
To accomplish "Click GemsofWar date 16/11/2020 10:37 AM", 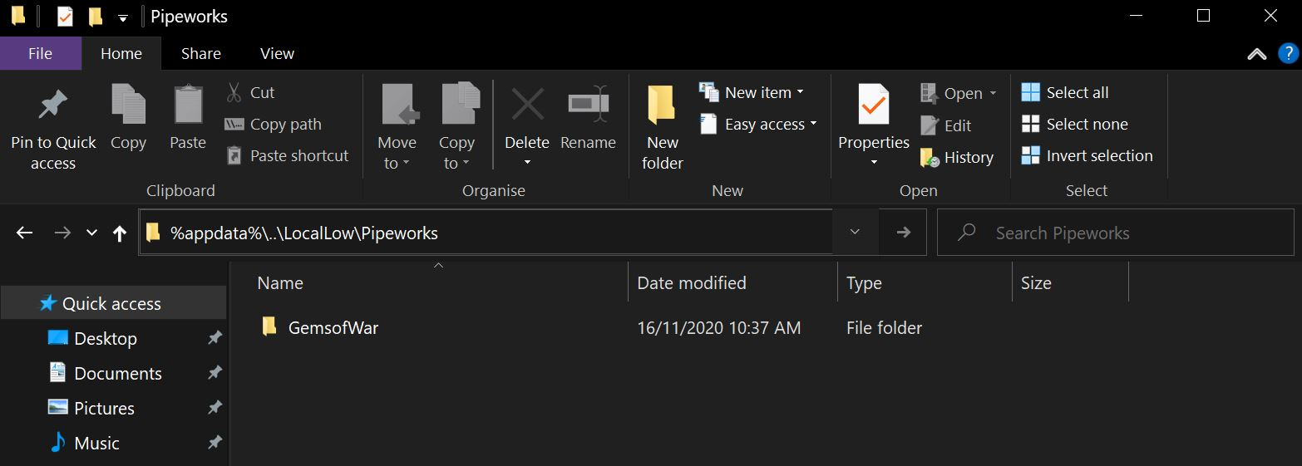I will [x=719, y=328].
